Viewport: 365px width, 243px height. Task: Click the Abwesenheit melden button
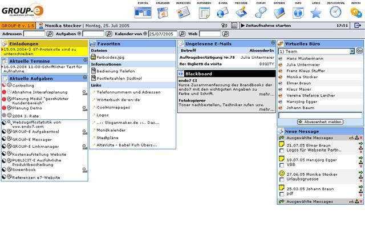pyautogui.click(x=320, y=122)
